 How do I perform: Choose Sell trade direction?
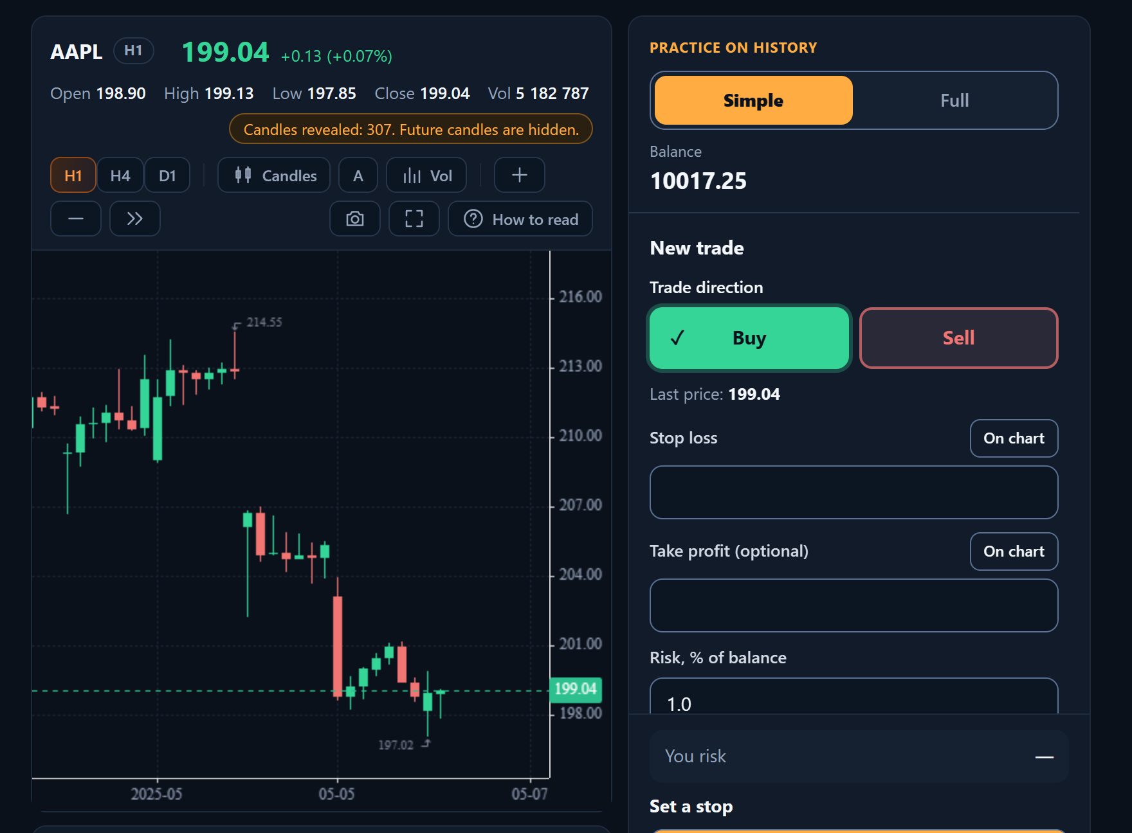point(959,338)
